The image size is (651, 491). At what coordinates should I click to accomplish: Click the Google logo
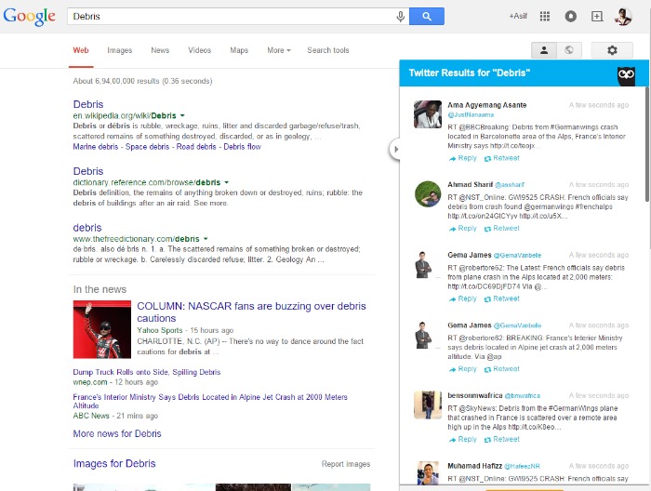pyautogui.click(x=29, y=16)
